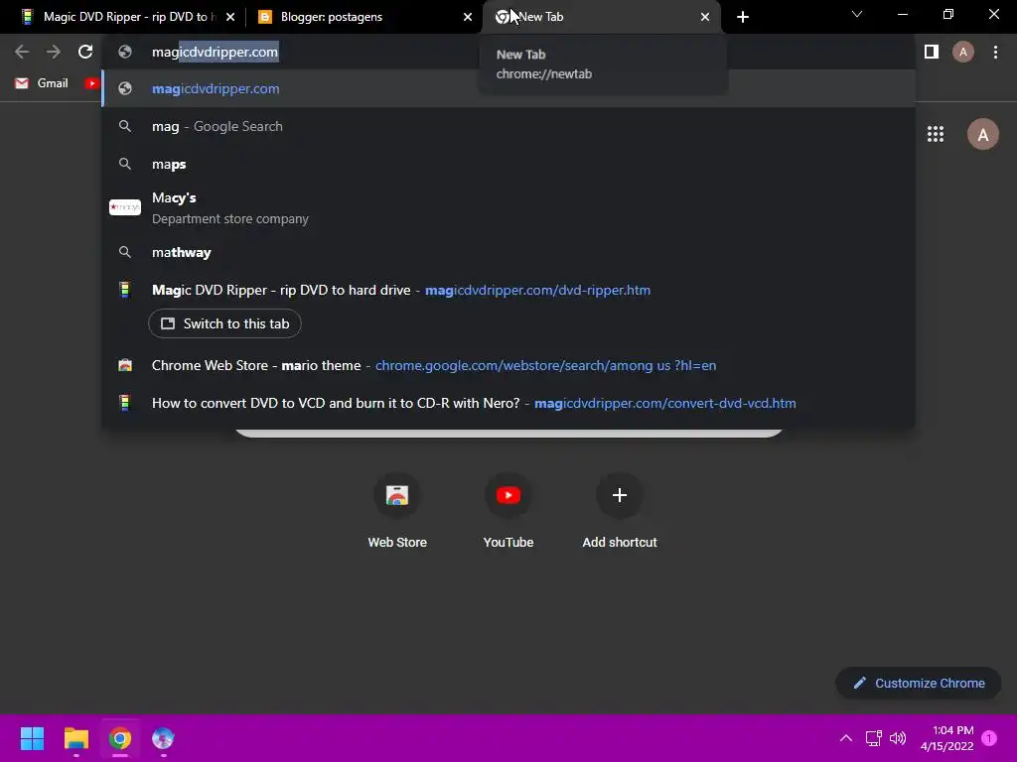Screen dimensions: 1017x762
Task: Click the globe icon in address bar
Action: coord(125,52)
